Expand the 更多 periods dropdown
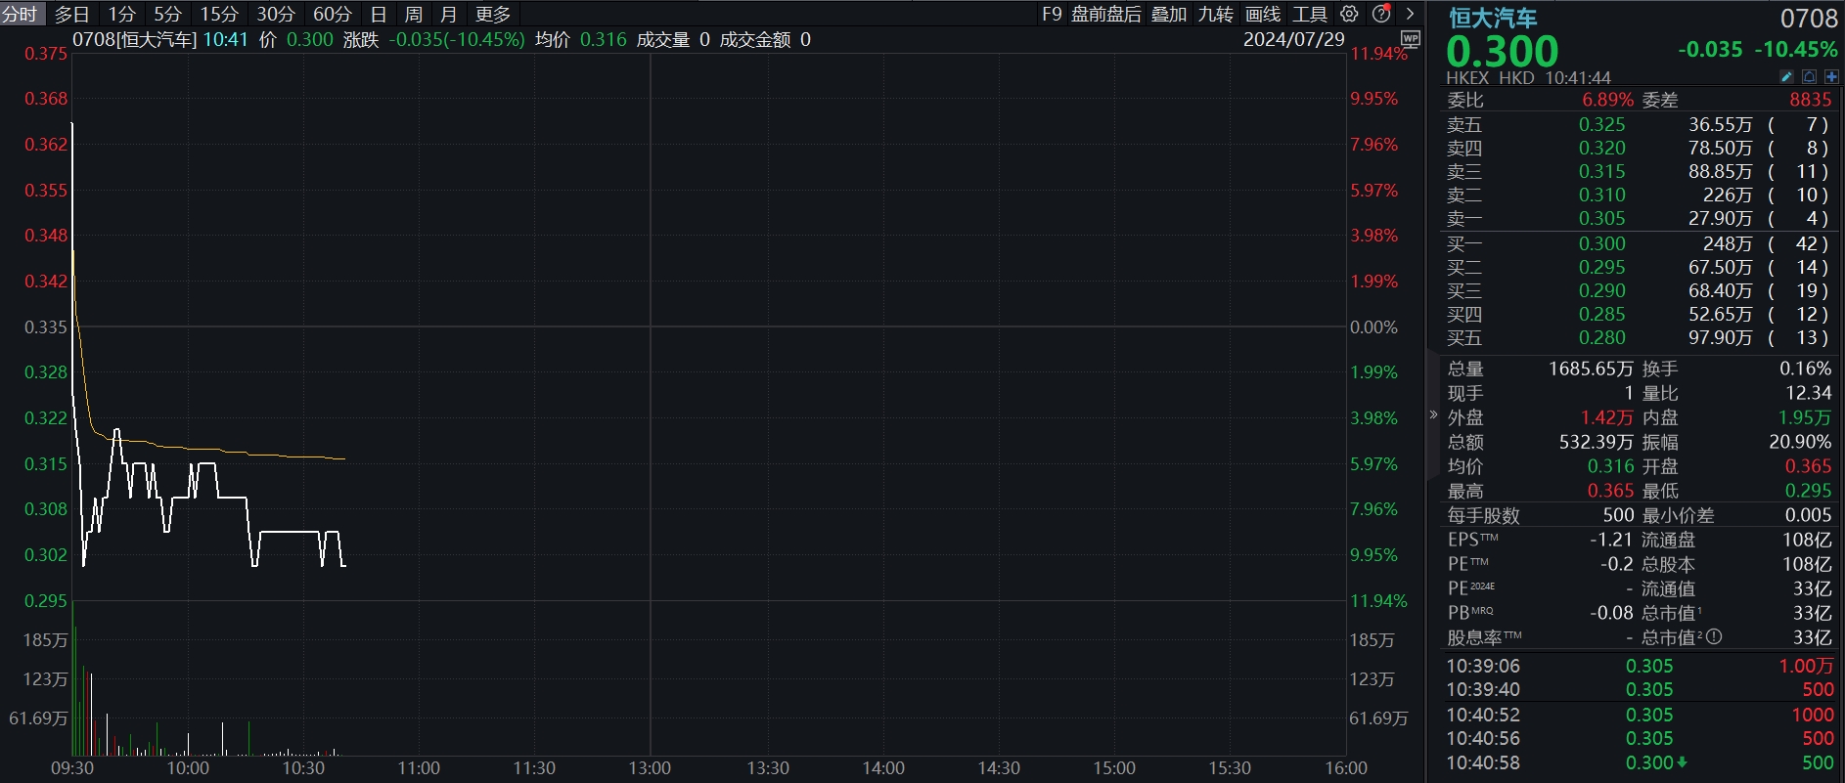This screenshot has height=783, width=1845. click(493, 14)
